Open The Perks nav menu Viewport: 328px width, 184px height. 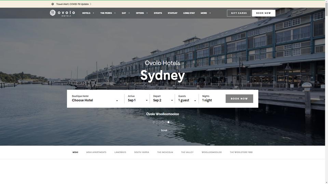[x=106, y=13]
